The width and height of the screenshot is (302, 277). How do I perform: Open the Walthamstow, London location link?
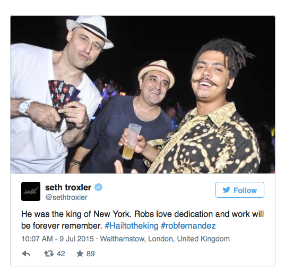click(x=165, y=239)
